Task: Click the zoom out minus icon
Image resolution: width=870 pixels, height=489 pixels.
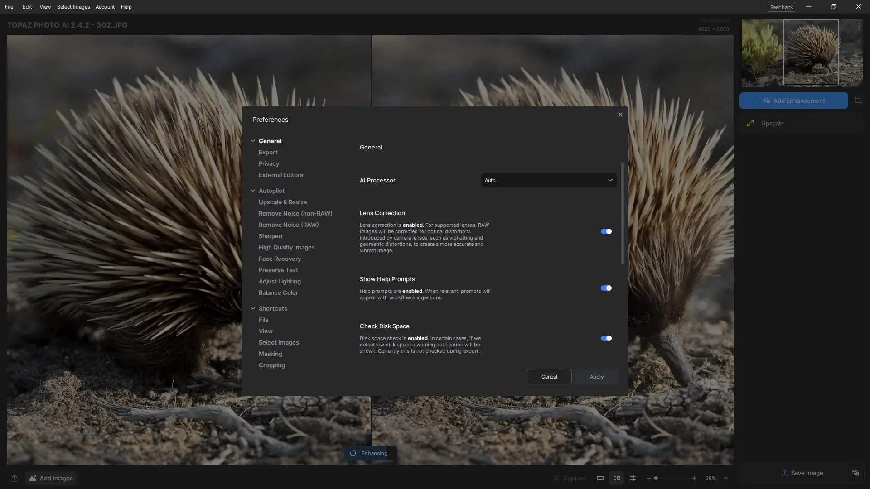Action: tap(649, 478)
